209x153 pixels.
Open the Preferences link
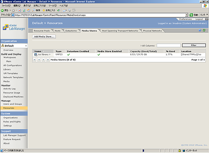[x=185, y=19]
